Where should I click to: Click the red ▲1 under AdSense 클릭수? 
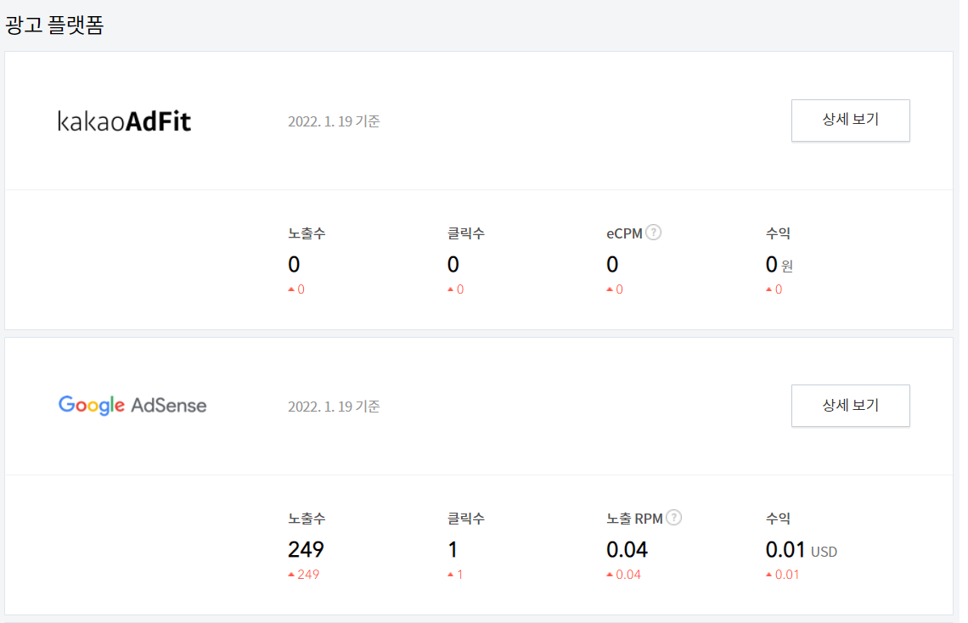[x=455, y=575]
